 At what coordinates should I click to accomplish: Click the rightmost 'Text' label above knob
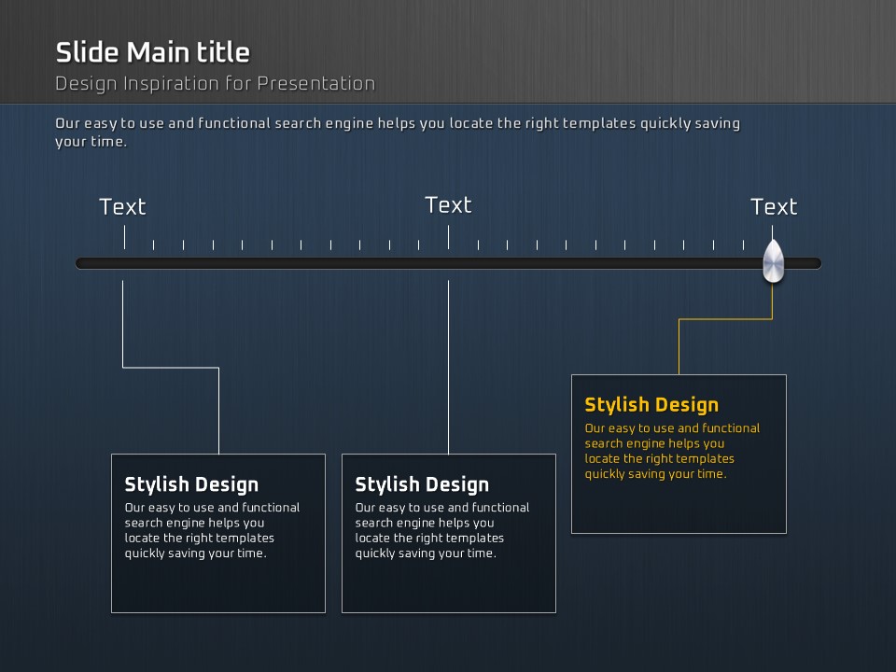pyautogui.click(x=774, y=207)
